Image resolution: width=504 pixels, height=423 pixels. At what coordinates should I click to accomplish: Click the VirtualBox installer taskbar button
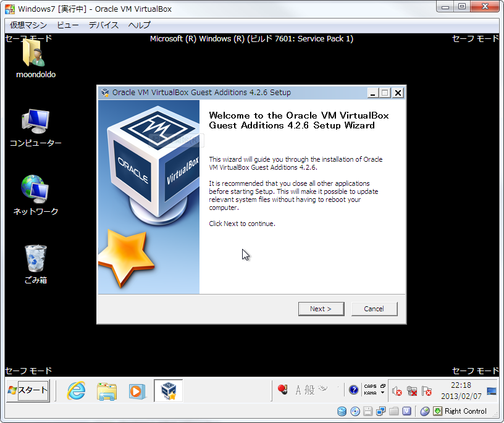tap(168, 390)
